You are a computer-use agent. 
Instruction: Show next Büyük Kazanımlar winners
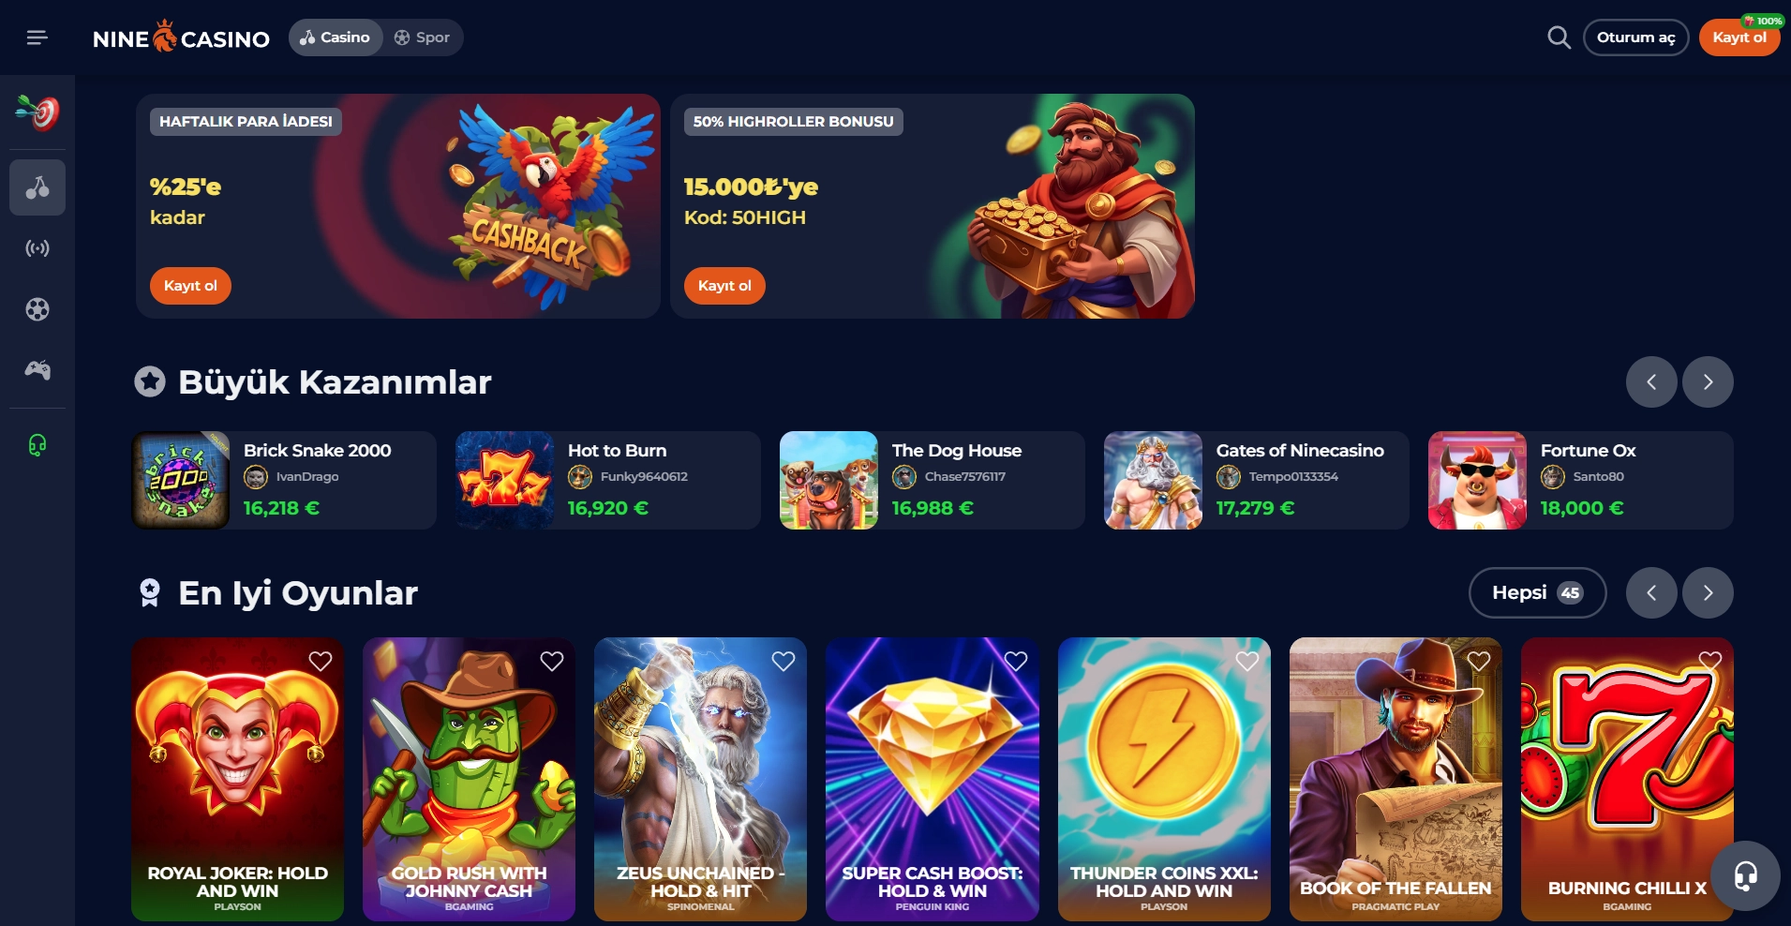(x=1708, y=381)
